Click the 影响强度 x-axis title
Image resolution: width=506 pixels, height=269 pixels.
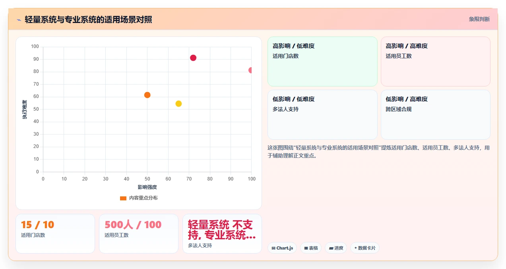click(x=147, y=187)
